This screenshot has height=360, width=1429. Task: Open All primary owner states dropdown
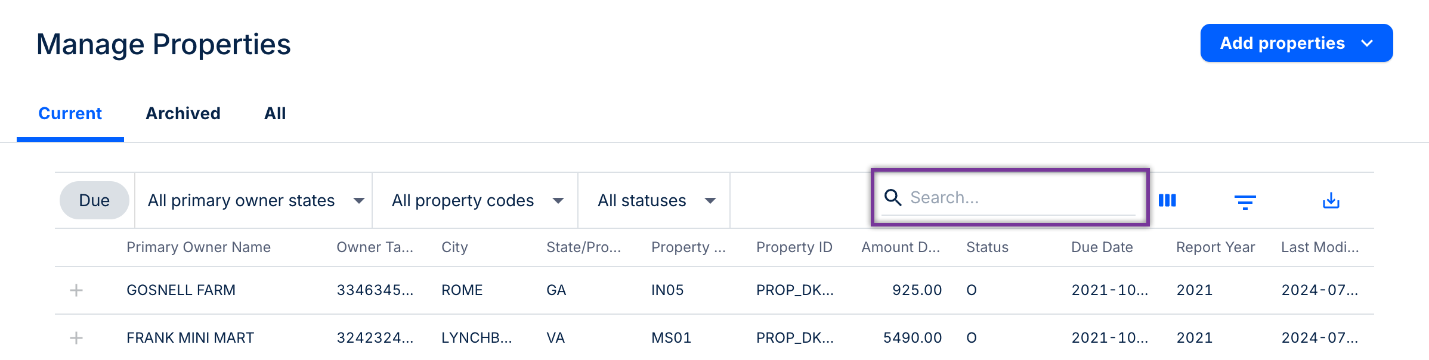tap(255, 200)
